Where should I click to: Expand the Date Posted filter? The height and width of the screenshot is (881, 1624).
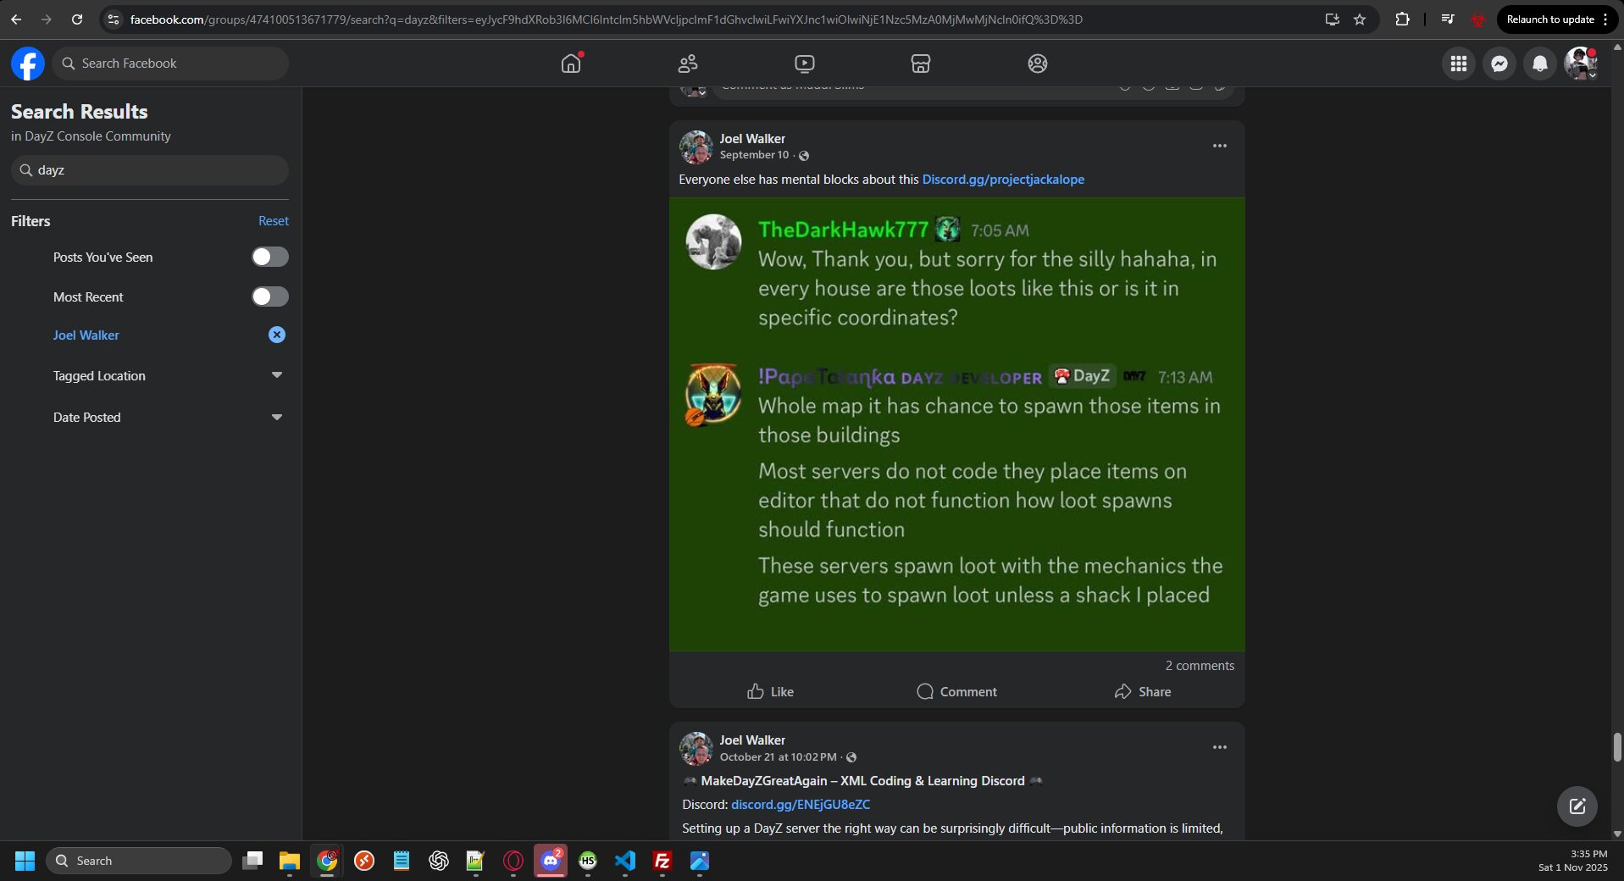[277, 417]
